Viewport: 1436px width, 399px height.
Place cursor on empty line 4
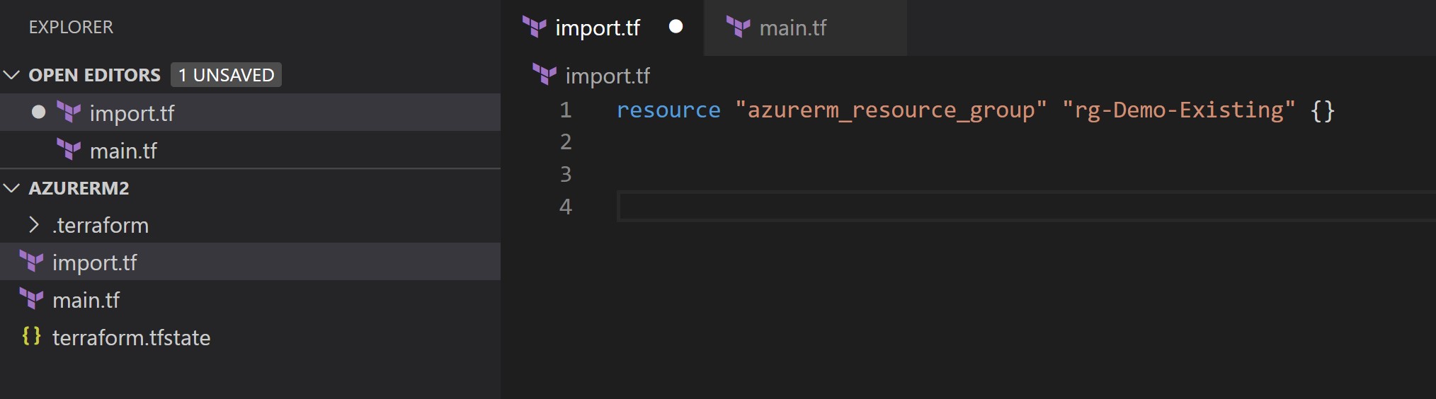pos(1025,207)
